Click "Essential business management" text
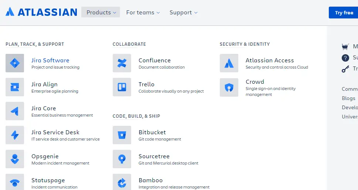Image resolution: width=358 pixels, height=190 pixels. [62, 115]
